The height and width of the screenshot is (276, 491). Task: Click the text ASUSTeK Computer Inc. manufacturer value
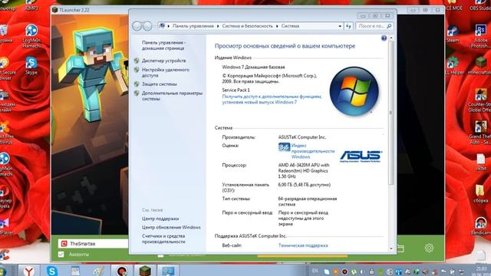(302, 137)
